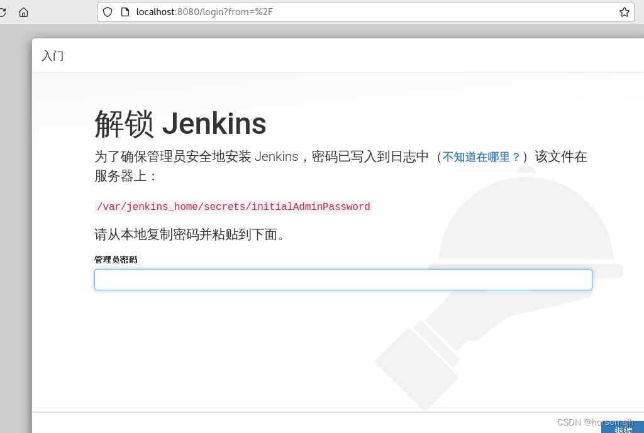Click the 继续 continue button
The height and width of the screenshot is (433, 644).
coord(623,428)
